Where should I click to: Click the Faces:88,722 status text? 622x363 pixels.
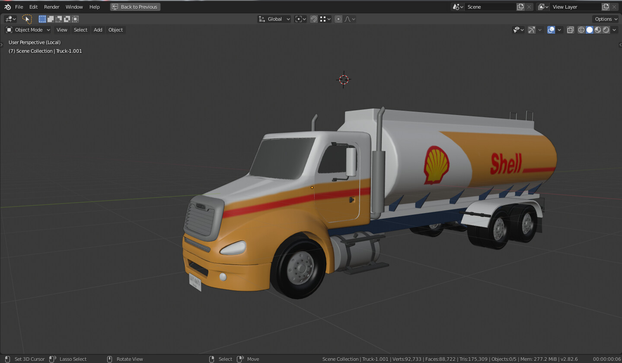(x=440, y=359)
